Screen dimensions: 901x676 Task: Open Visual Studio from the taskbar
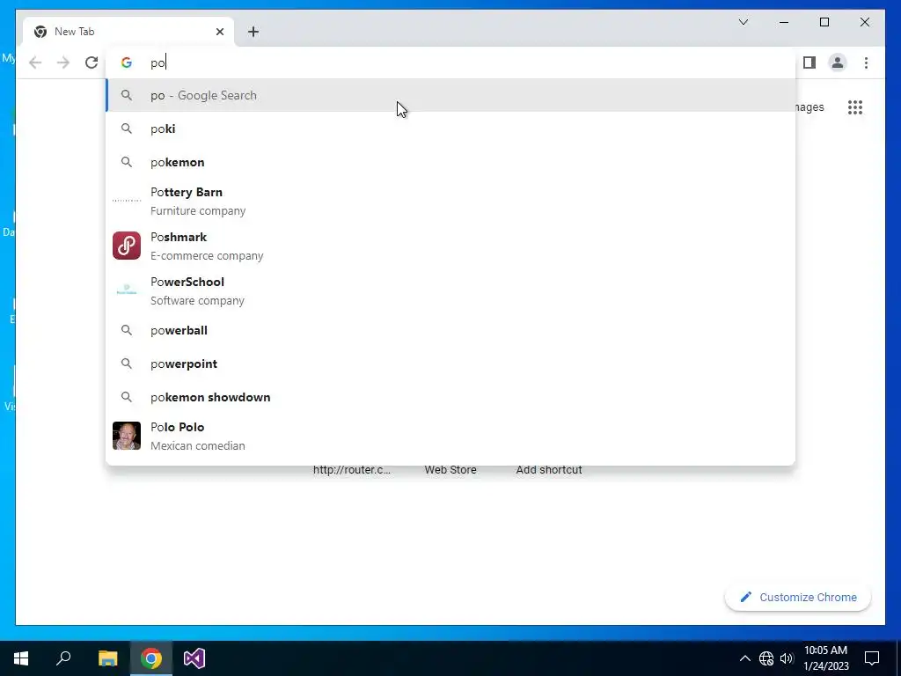point(194,658)
